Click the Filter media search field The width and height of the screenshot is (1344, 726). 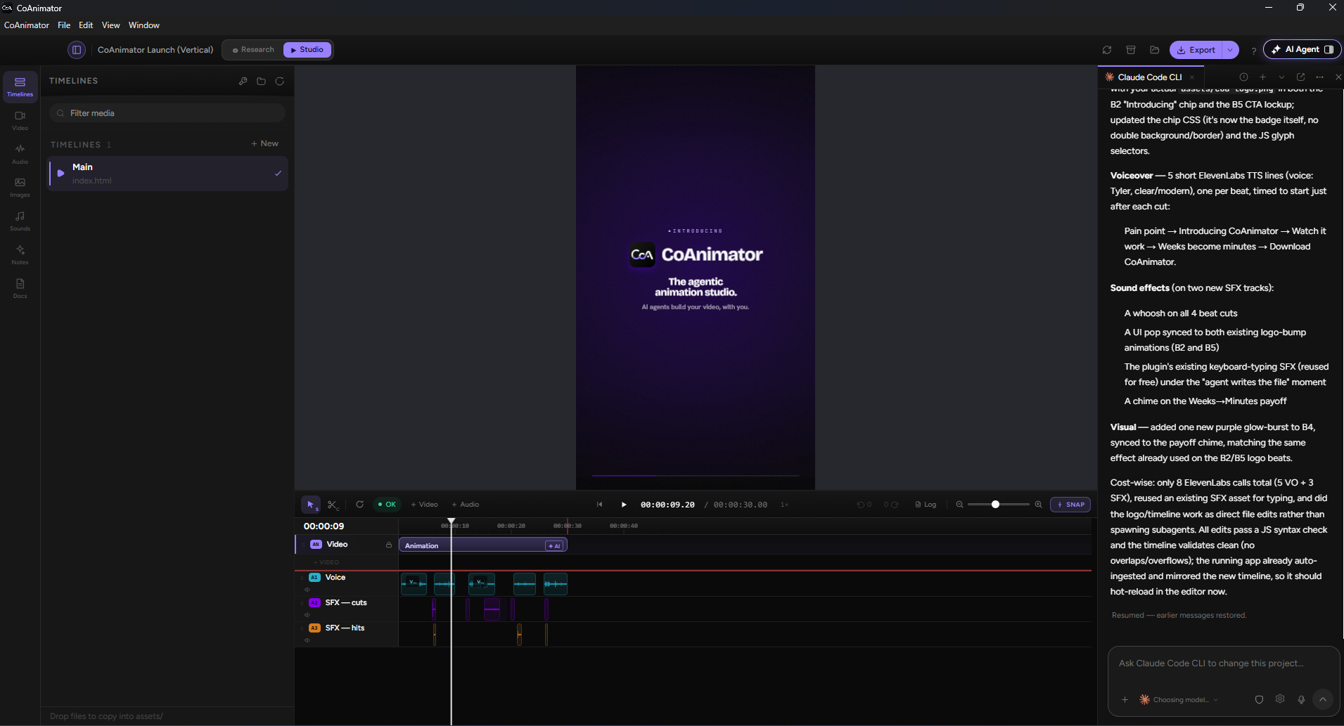[167, 113]
